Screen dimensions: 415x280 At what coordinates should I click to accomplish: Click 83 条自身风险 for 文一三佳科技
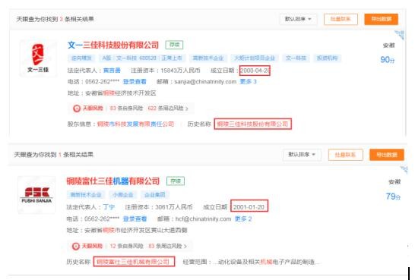pyautogui.click(x=126, y=109)
